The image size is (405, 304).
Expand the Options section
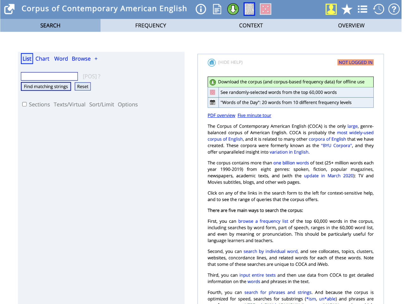[128, 104]
